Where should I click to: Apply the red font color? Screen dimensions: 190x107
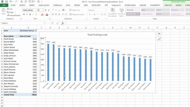click(47, 15)
